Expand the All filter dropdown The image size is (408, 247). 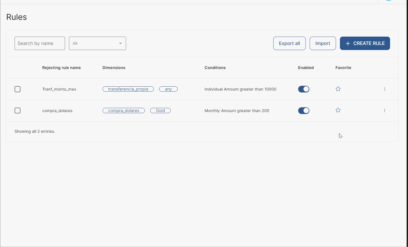(97, 43)
